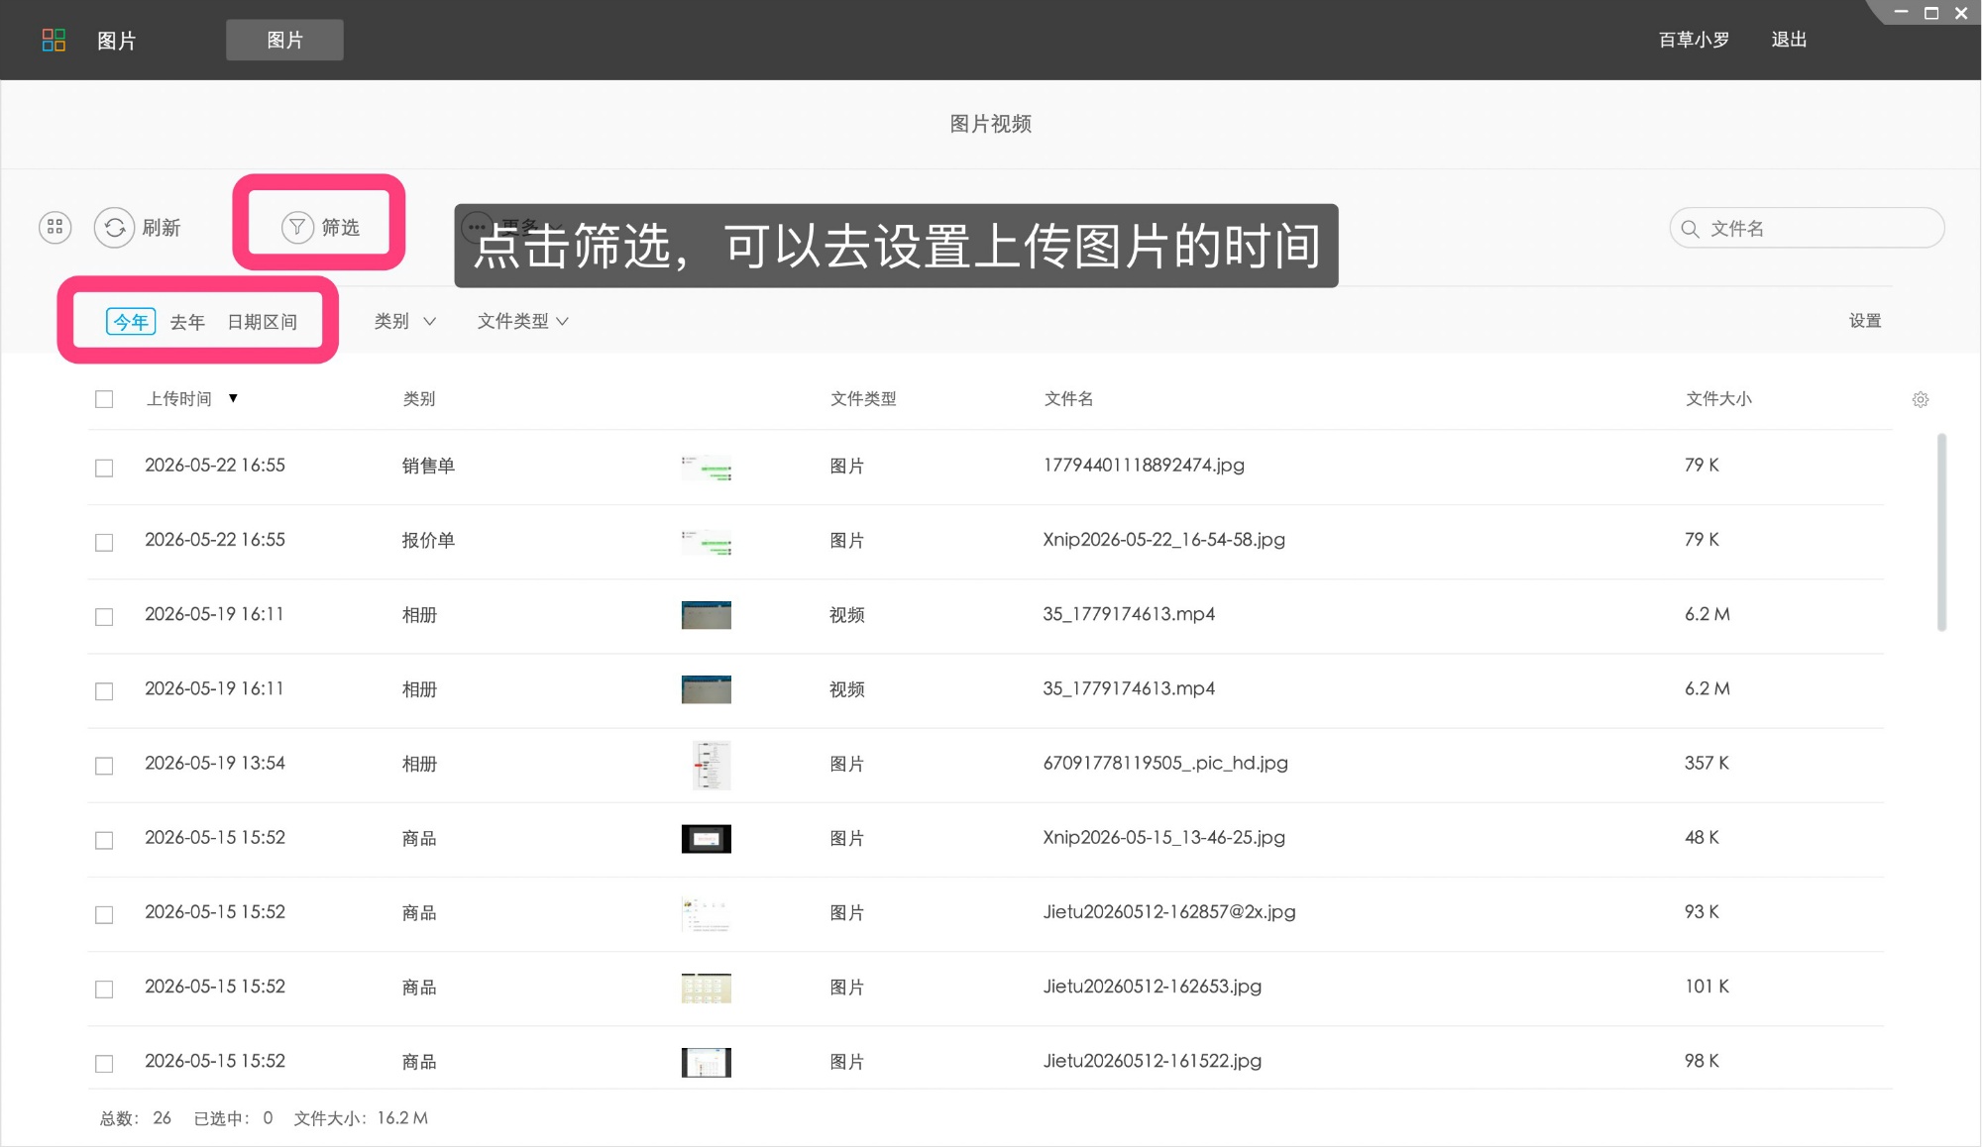Open thumbnail of Xnip2026-05-22_16-54-58.jpg

[x=707, y=542]
